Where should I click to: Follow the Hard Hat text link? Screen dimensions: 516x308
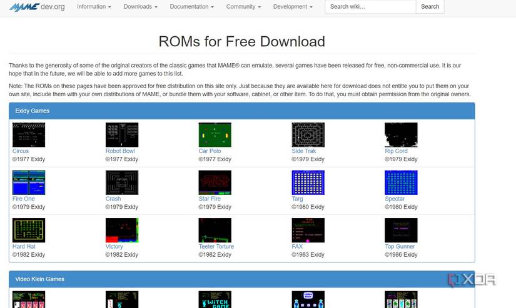(24, 246)
